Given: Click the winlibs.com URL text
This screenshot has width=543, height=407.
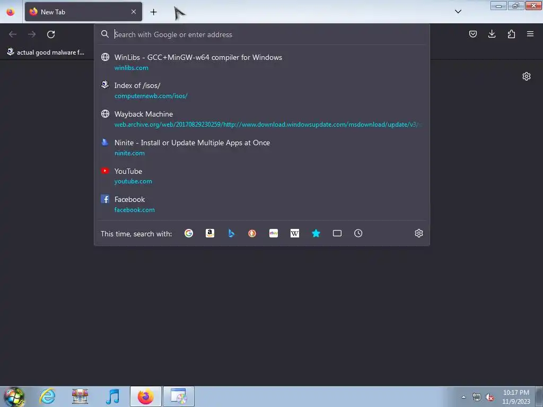Looking at the screenshot, I should pos(132,68).
